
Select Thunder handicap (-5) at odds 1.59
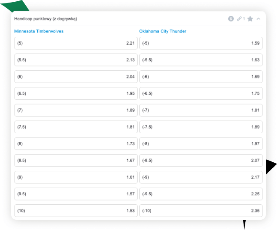[201, 43]
